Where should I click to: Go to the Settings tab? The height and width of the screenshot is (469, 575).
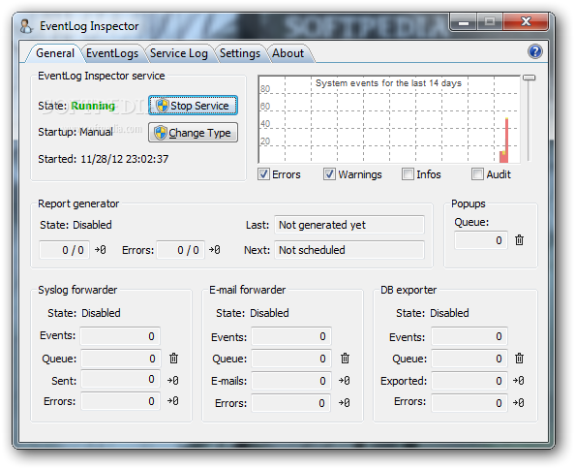click(x=240, y=53)
